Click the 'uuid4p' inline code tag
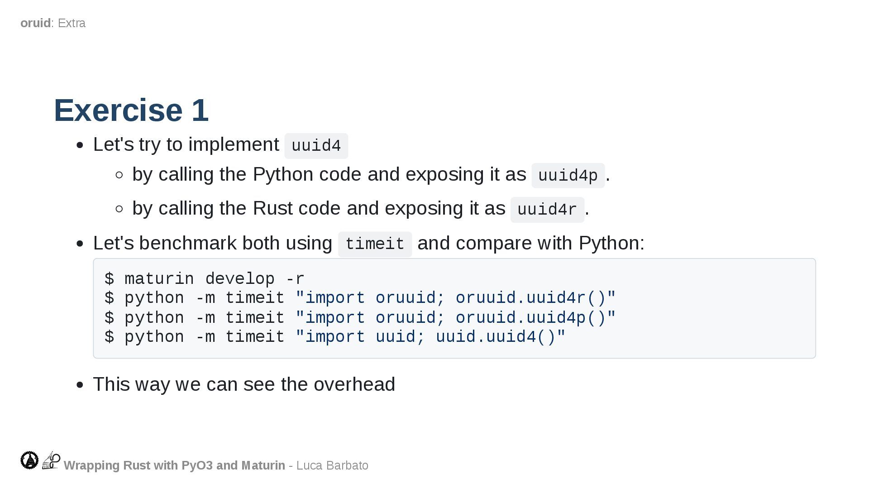 [x=568, y=176]
